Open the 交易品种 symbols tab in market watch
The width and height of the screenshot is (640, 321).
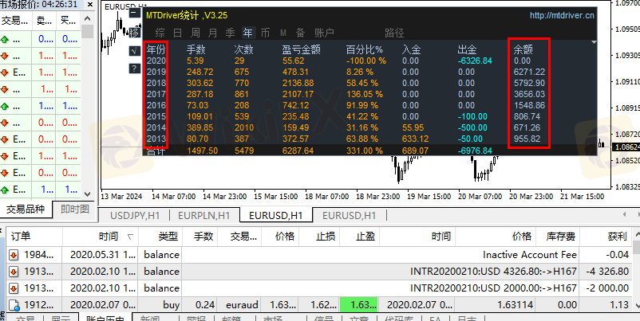(26, 209)
